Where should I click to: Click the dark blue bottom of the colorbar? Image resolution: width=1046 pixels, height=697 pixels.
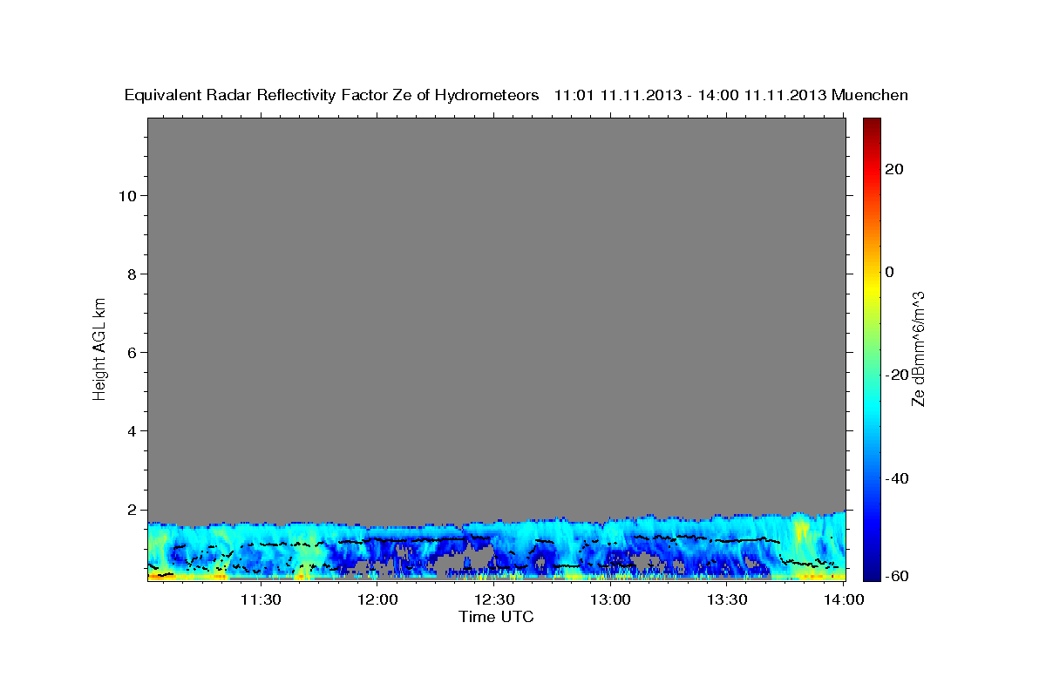pos(872,571)
